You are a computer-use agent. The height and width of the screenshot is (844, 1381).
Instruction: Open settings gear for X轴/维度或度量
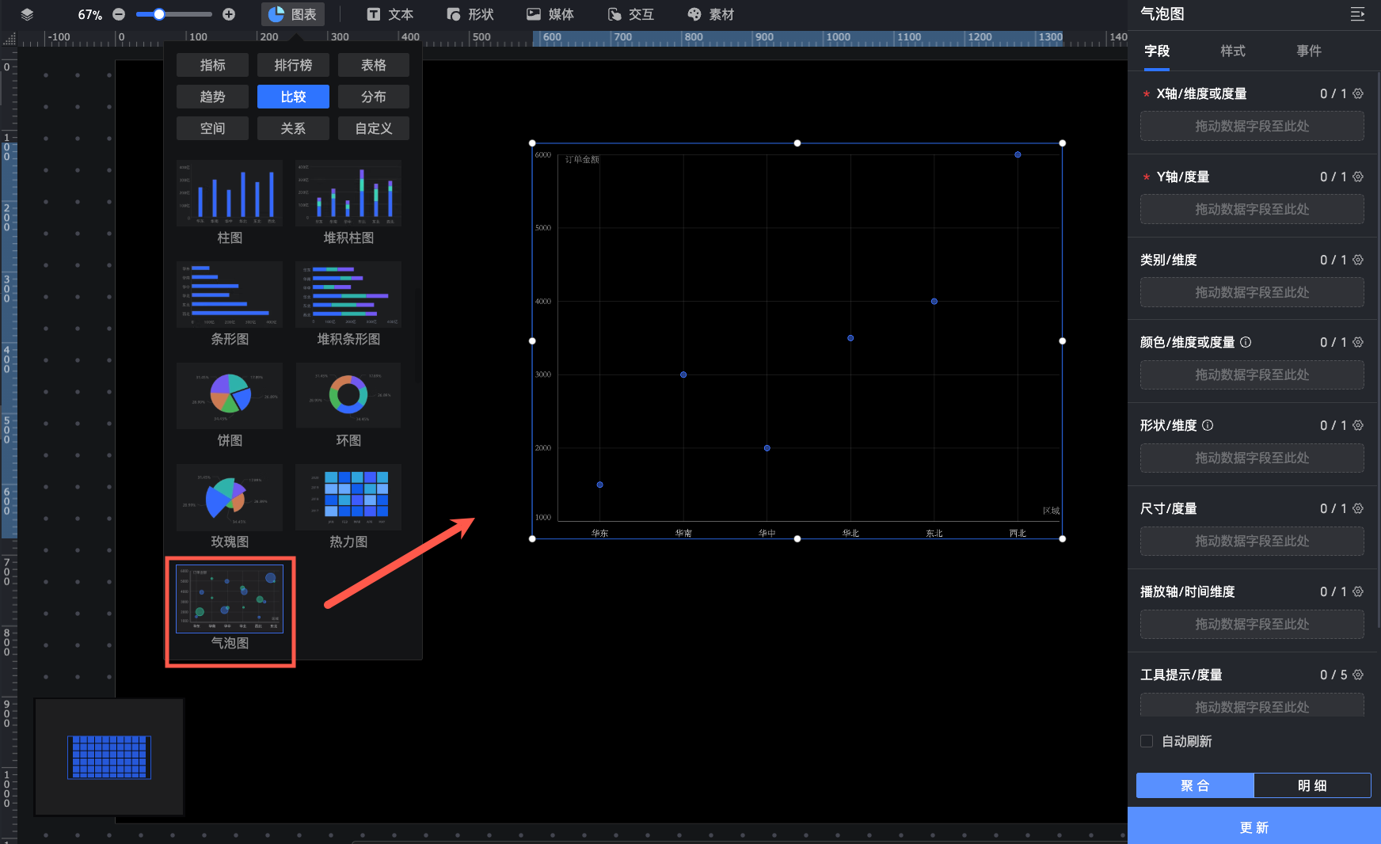(1358, 93)
